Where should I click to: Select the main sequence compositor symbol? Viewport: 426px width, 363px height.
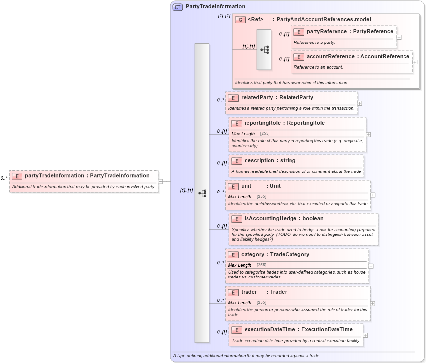pos(202,193)
